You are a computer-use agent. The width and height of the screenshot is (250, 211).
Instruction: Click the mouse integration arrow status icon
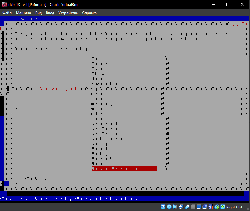click(x=222, y=207)
